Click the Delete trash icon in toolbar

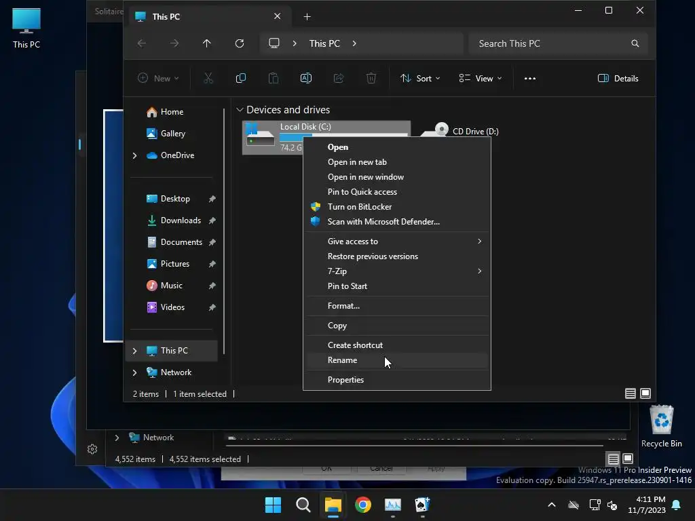tap(371, 79)
